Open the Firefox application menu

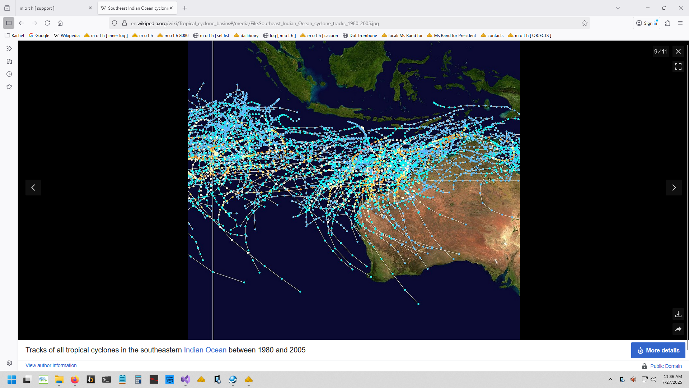[680, 23]
